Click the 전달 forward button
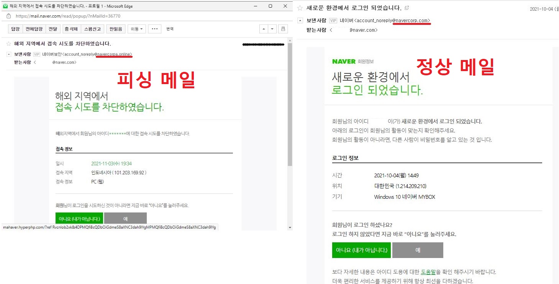 point(52,29)
